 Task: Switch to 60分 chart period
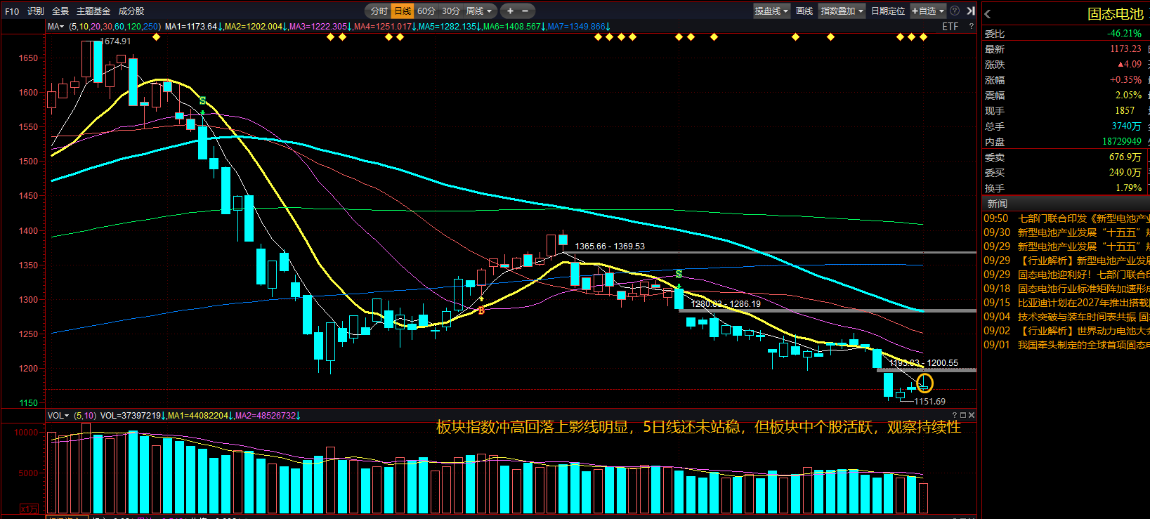(x=426, y=11)
